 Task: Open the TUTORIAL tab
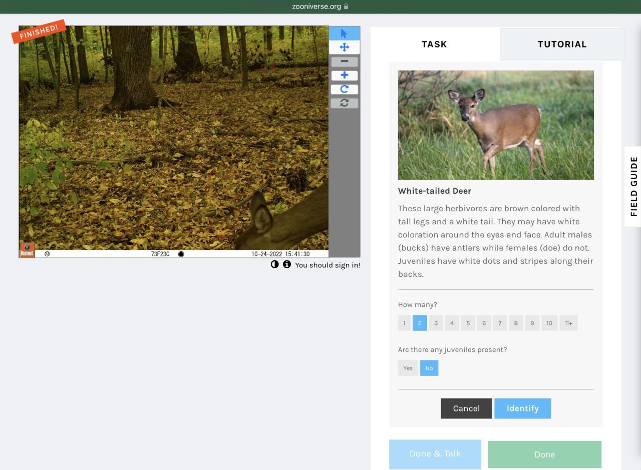tap(562, 44)
